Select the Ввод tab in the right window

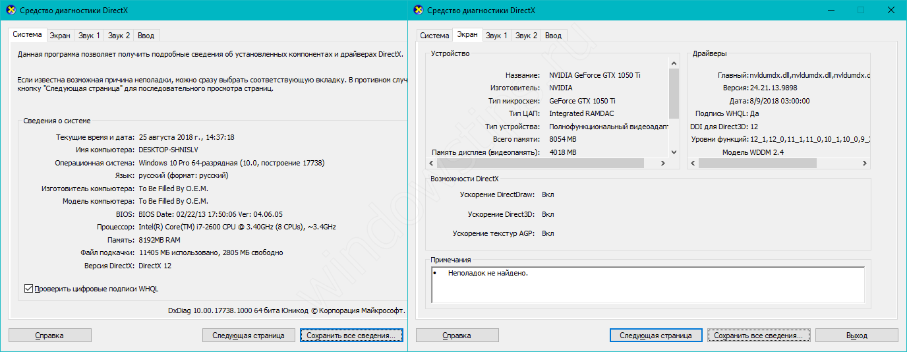click(554, 36)
